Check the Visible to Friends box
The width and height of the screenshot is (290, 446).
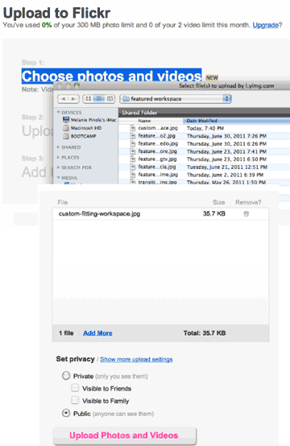click(x=75, y=388)
